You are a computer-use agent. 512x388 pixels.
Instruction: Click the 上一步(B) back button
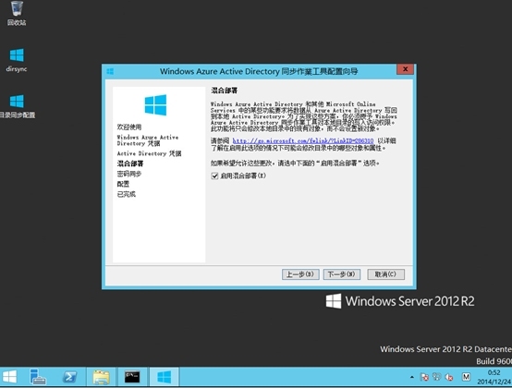(x=300, y=274)
